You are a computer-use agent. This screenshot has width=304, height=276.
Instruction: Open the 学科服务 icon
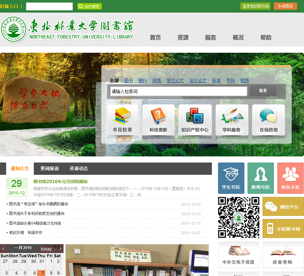pyautogui.click(x=232, y=120)
